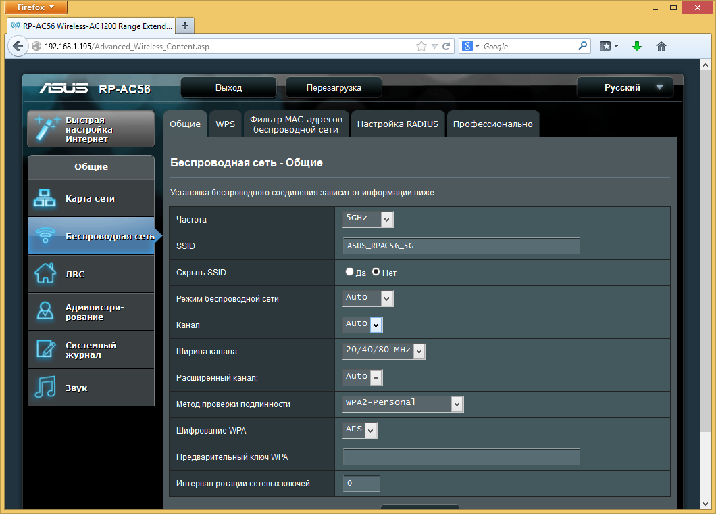The image size is (716, 514).
Task: Click the scrollbar down arrow
Action: (705, 504)
